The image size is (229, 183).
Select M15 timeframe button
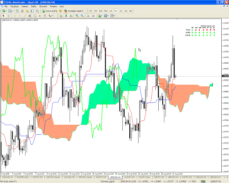(x=101, y=11)
